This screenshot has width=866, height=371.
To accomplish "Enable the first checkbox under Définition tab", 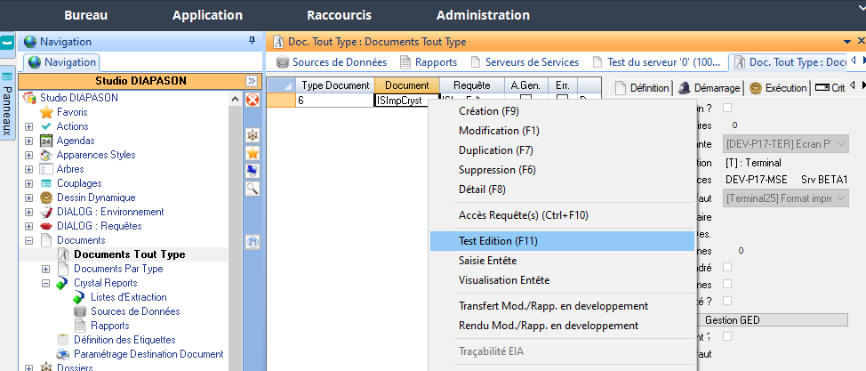I will pyautogui.click(x=727, y=108).
